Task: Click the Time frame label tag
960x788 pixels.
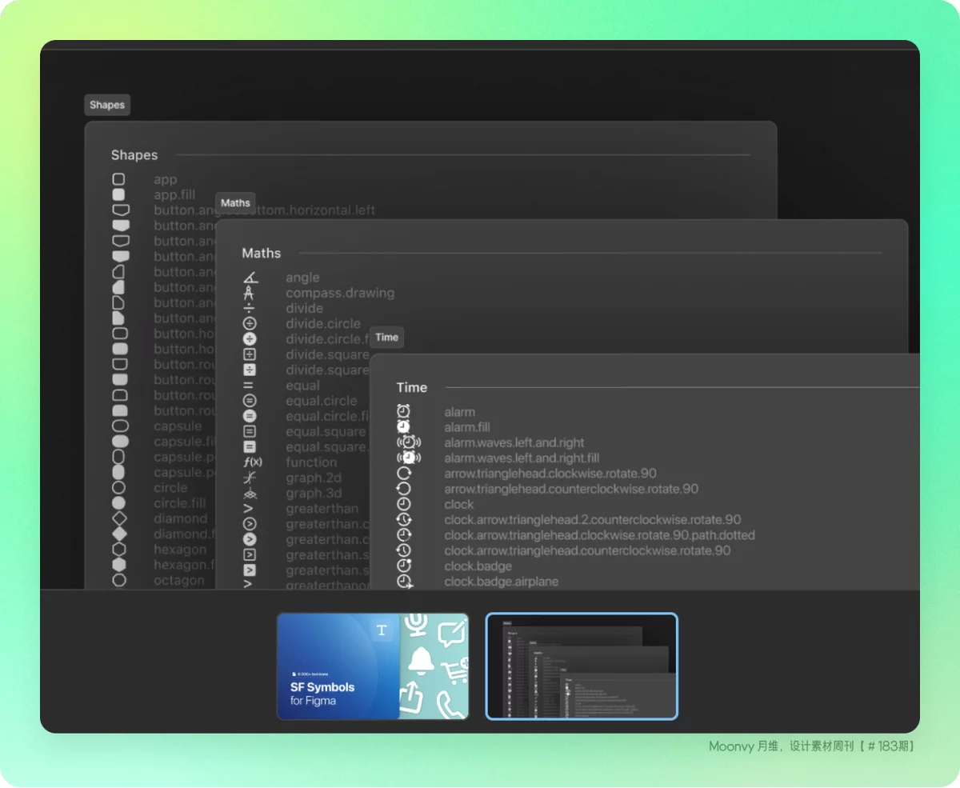Action: click(386, 337)
